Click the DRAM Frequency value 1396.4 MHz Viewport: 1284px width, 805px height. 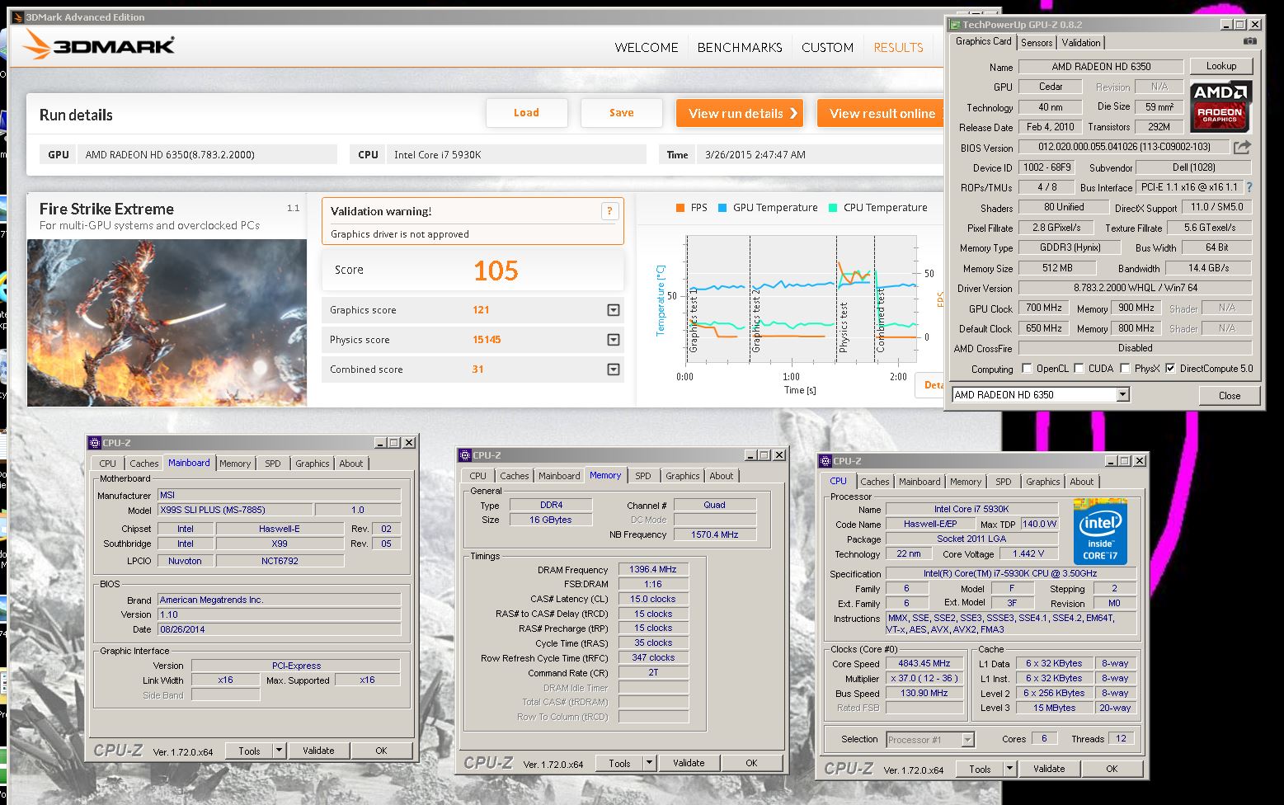point(653,569)
